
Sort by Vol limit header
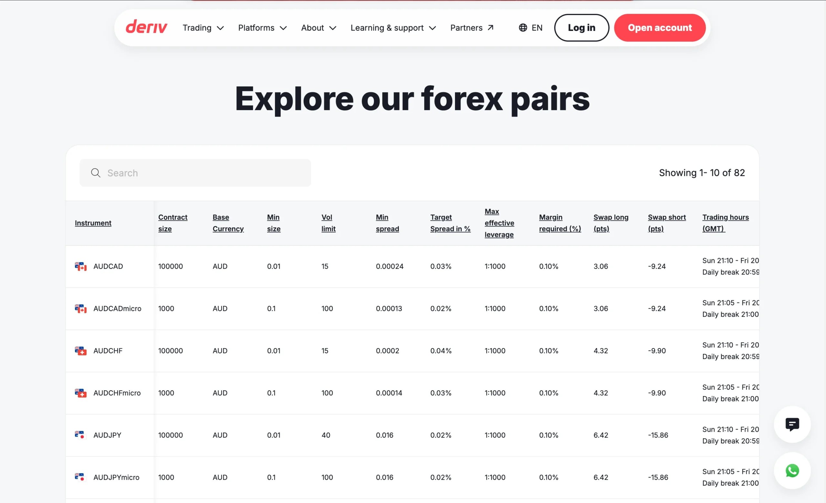[328, 223]
